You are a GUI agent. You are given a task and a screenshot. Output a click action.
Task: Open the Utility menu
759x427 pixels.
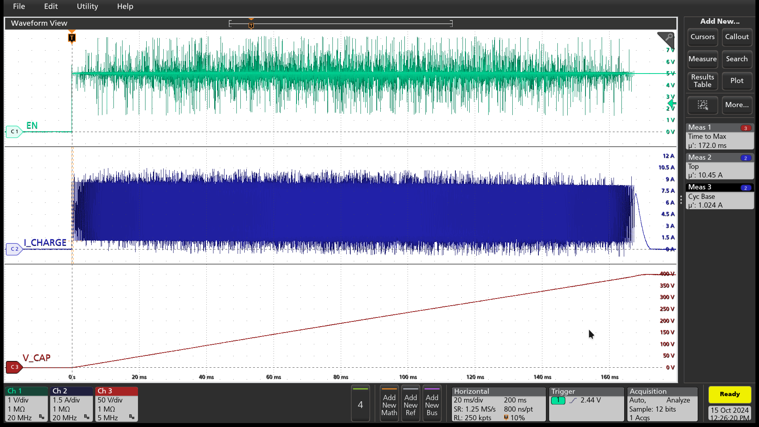pos(87,6)
